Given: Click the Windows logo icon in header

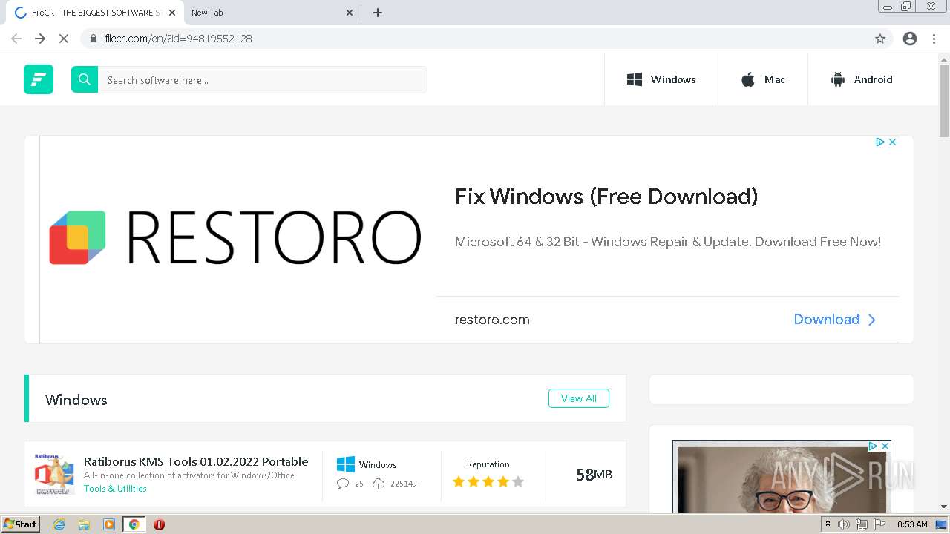Looking at the screenshot, I should (635, 79).
